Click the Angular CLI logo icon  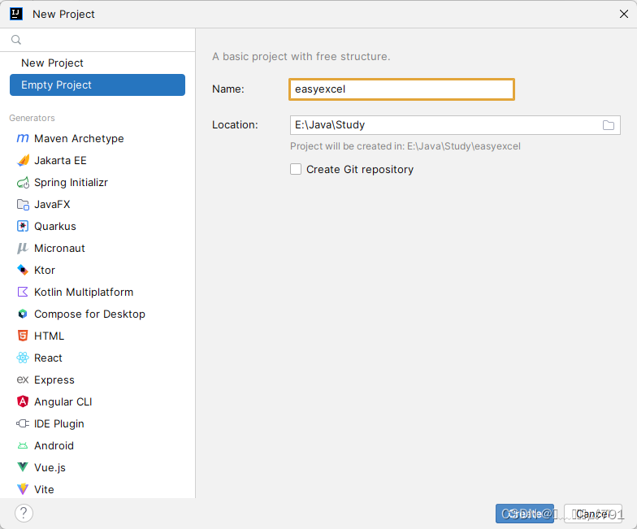click(x=23, y=401)
